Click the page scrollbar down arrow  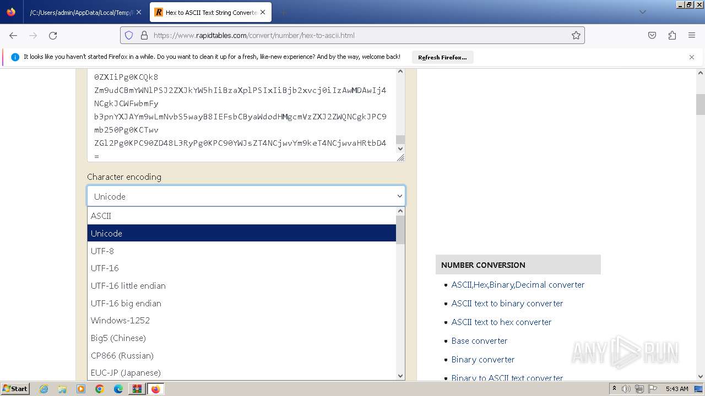(x=701, y=377)
